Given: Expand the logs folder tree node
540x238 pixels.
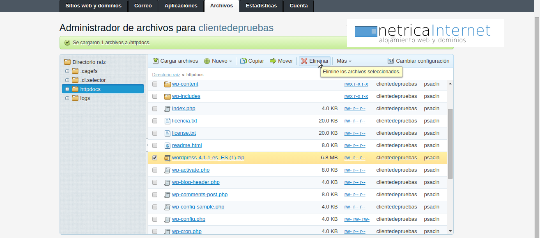Looking at the screenshot, I should 67,98.
